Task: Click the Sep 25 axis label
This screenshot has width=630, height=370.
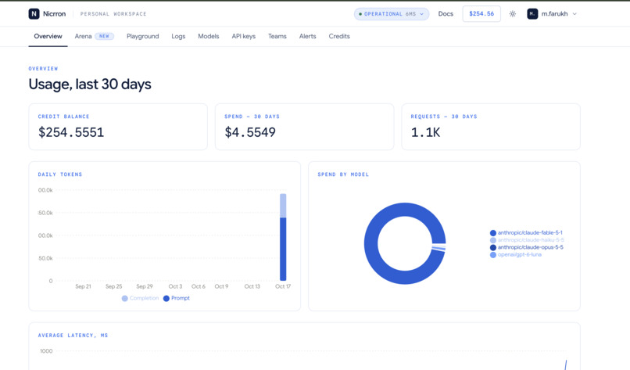Action: click(x=113, y=286)
